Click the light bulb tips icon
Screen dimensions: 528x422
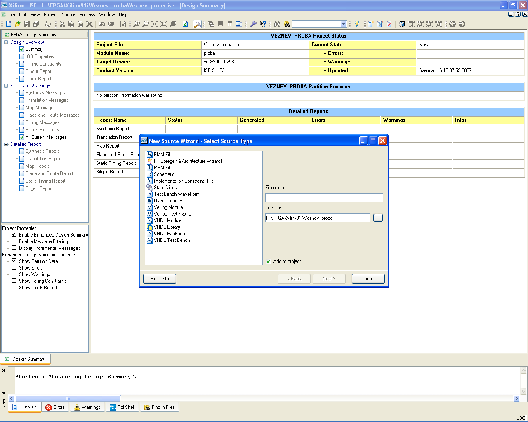pyautogui.click(x=357, y=24)
